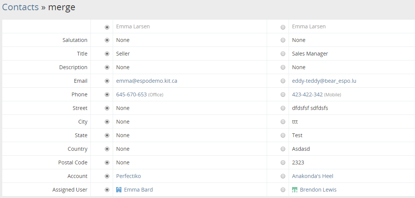Choose the Anakonda's Heel account radio
Viewport: 415px width, 198px height.
click(x=283, y=176)
